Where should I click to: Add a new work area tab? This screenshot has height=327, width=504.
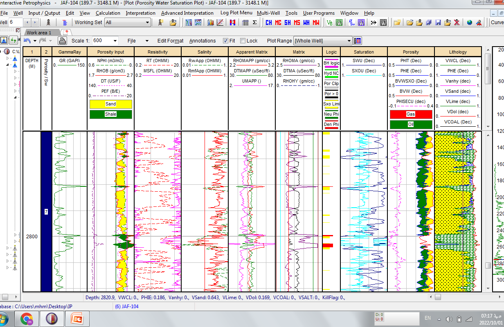66,32
